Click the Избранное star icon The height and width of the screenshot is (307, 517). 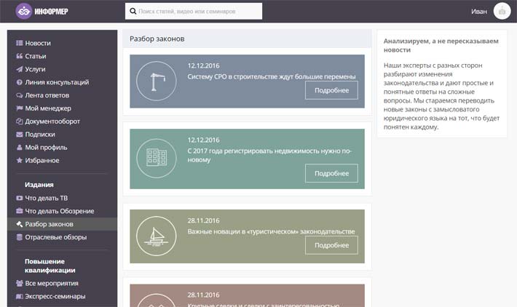(20, 161)
